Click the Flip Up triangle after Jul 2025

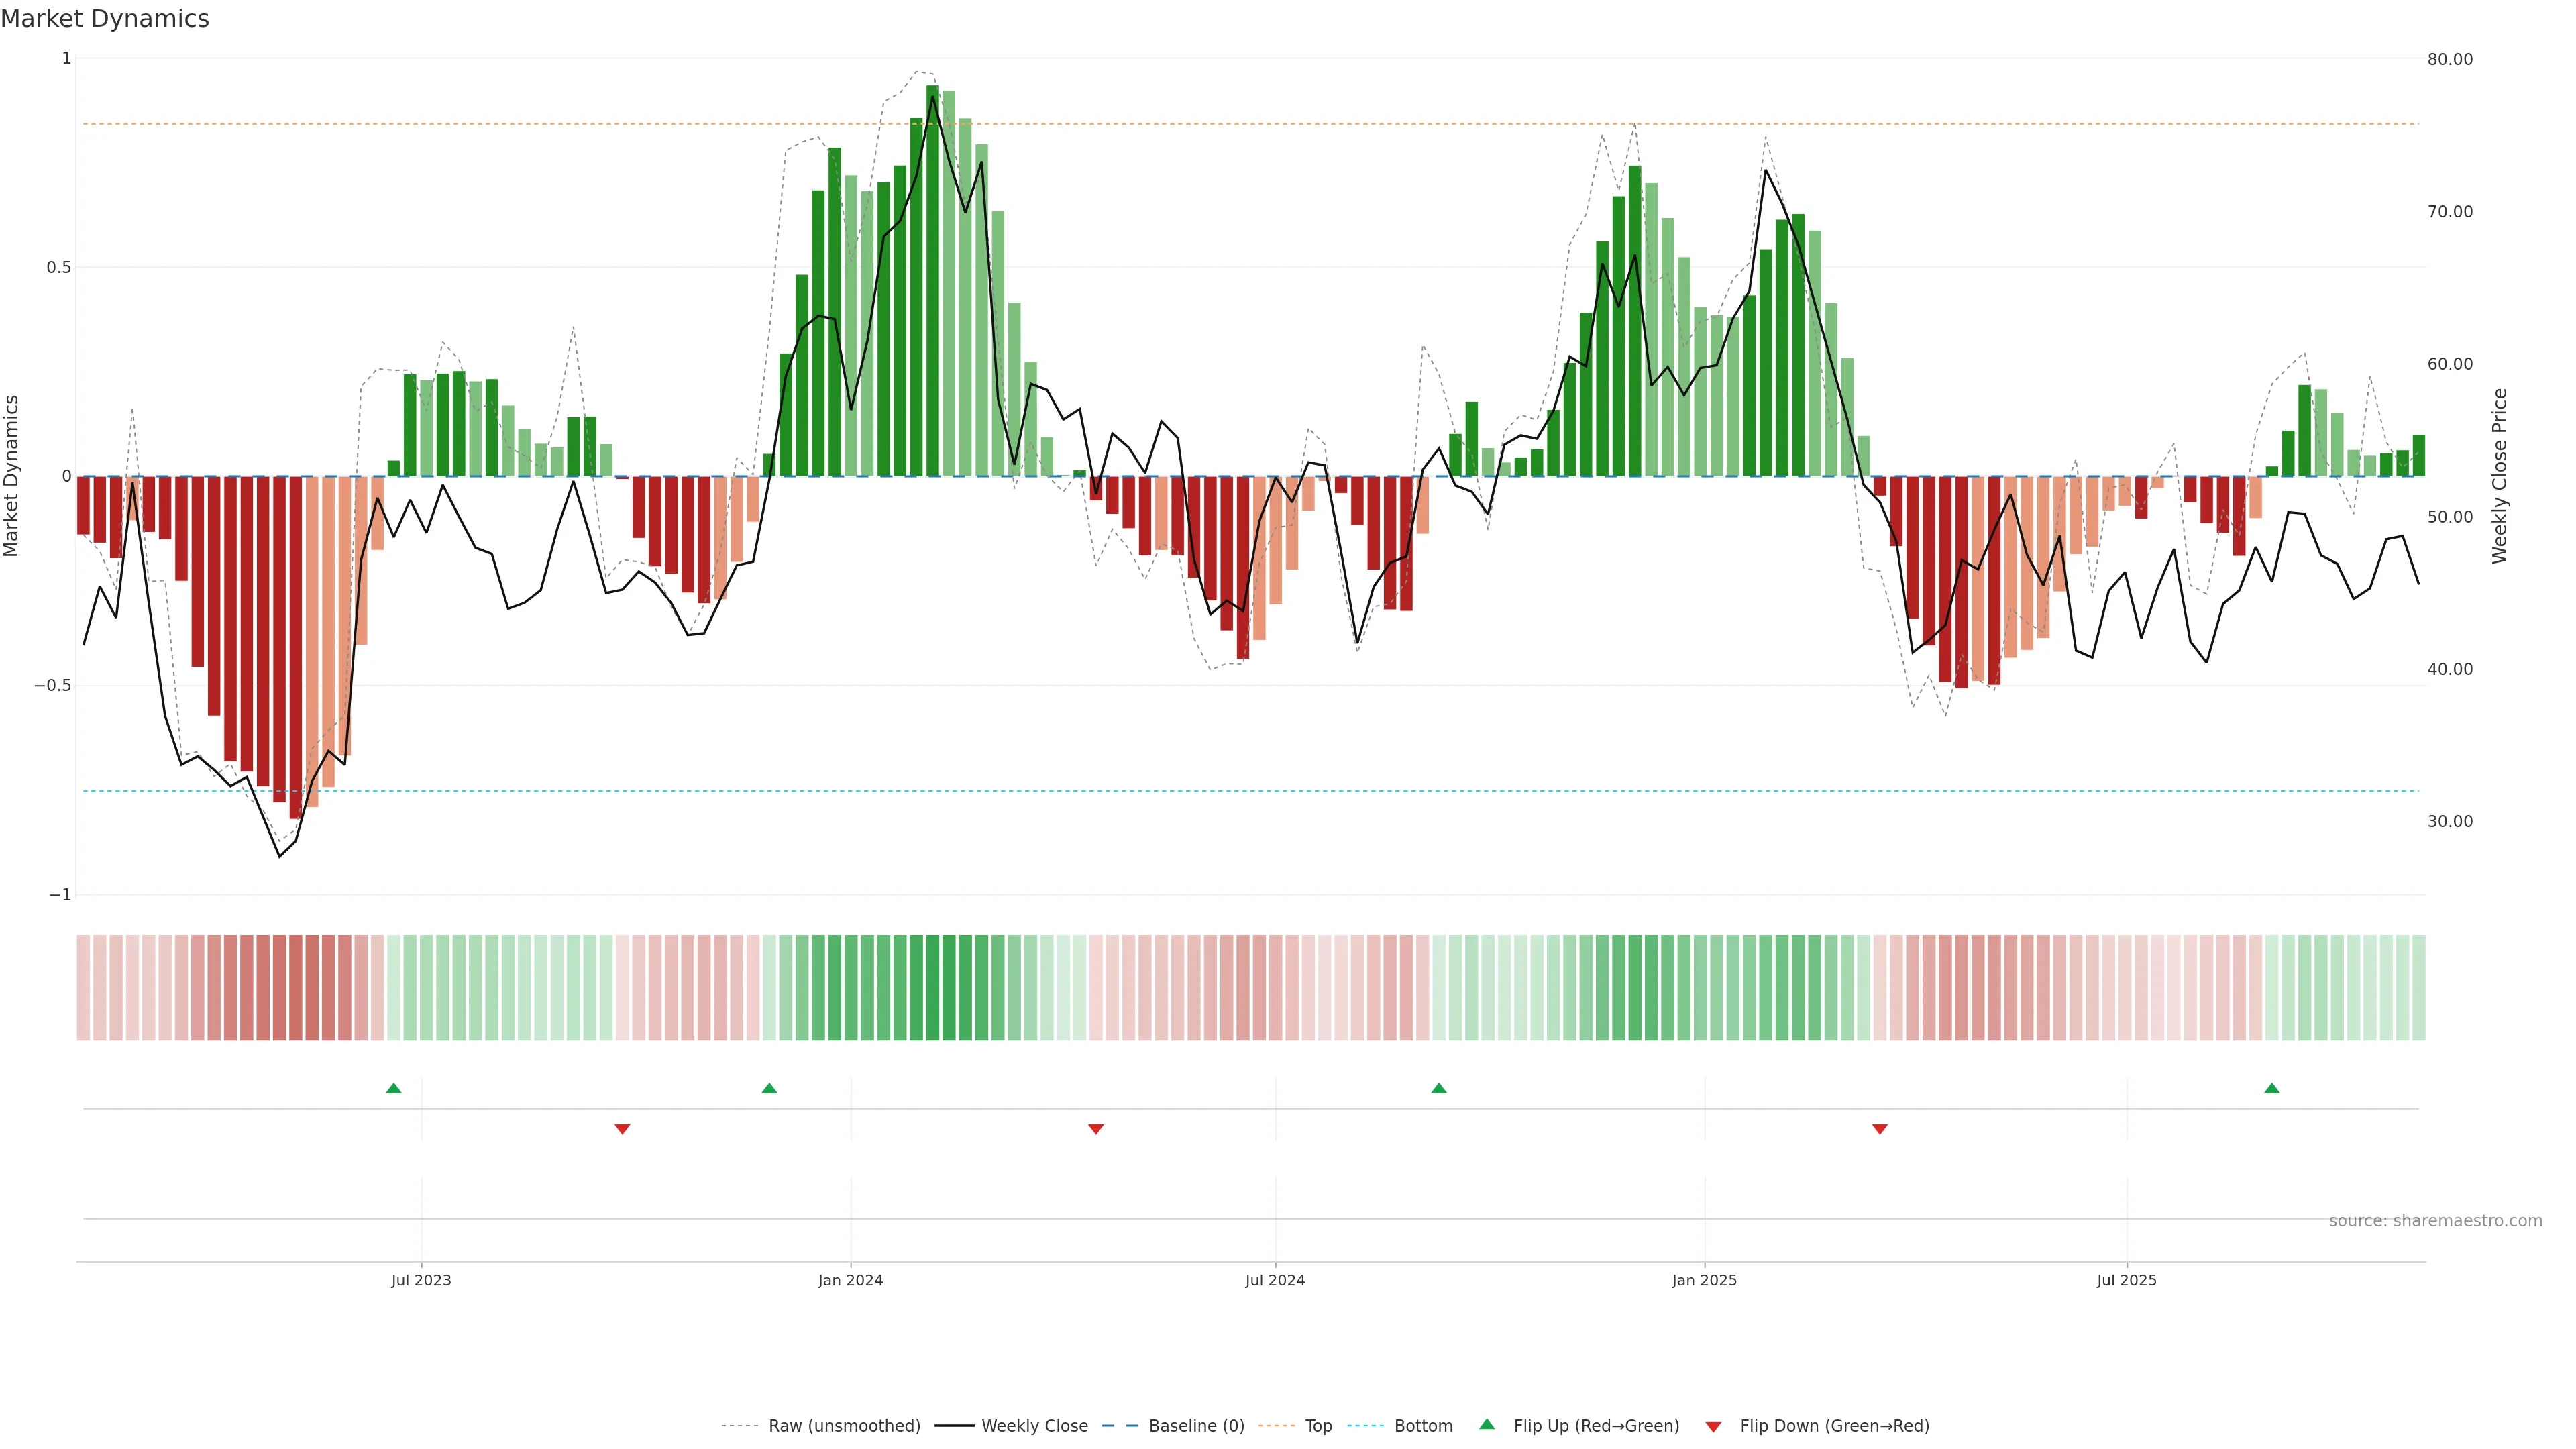pyautogui.click(x=2272, y=1088)
